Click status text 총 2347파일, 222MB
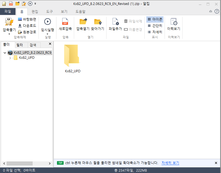 (x=131, y=171)
